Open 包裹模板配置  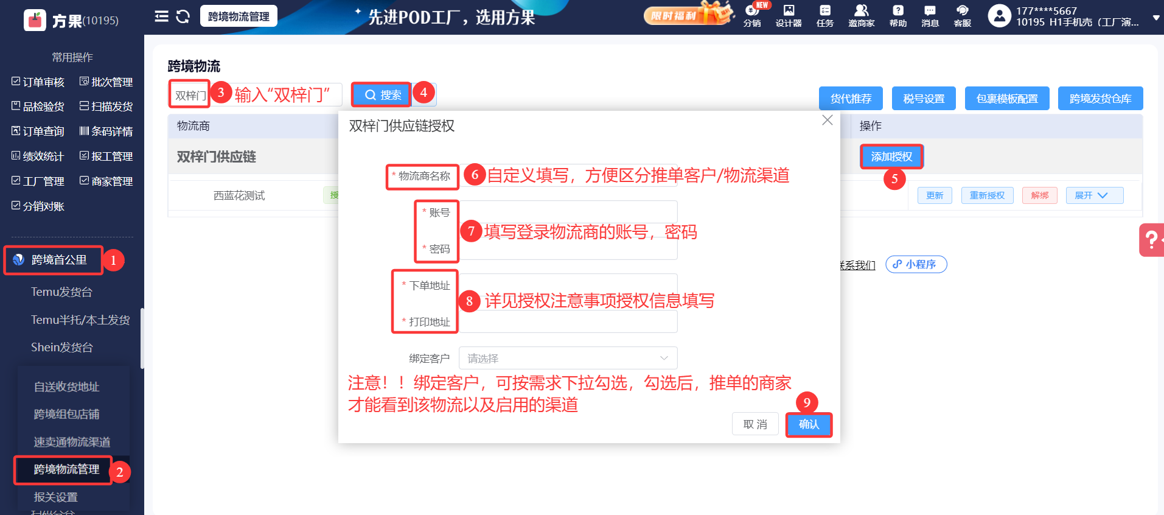click(x=1007, y=99)
